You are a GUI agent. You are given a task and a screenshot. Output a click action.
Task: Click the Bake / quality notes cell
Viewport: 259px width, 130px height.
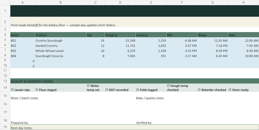pos(197,96)
